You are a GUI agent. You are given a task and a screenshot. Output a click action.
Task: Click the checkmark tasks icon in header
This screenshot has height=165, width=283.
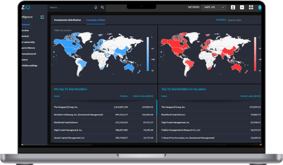click(242, 7)
